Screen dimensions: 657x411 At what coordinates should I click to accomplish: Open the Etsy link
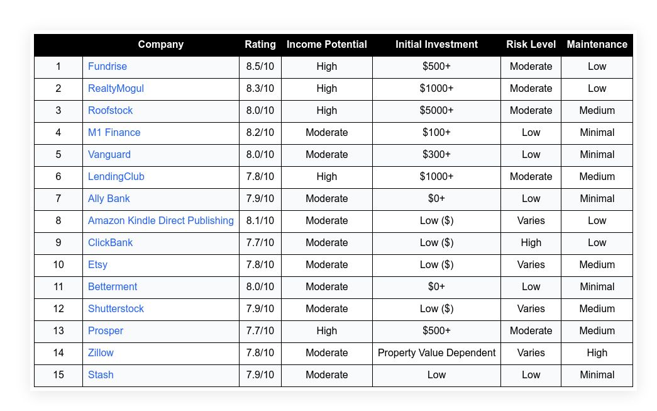(97, 264)
